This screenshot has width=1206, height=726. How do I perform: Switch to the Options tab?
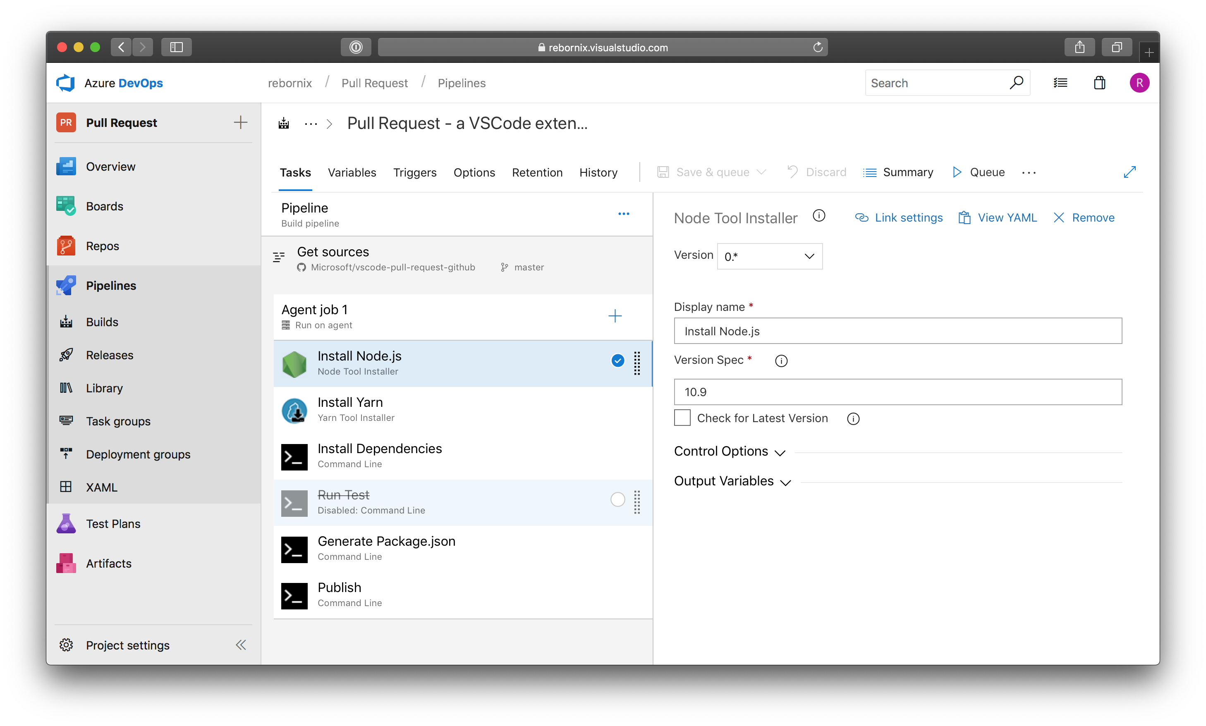coord(474,172)
